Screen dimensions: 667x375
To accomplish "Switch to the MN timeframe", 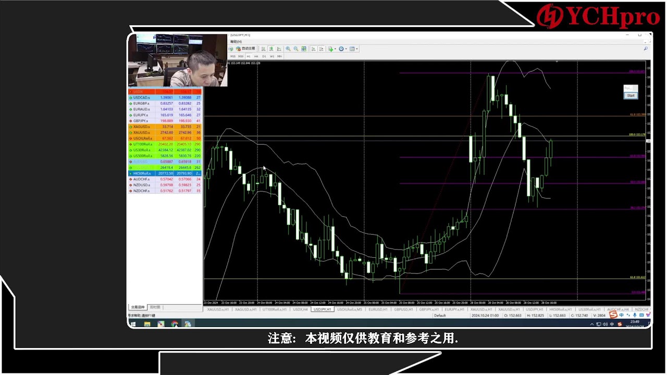I will pos(280,56).
